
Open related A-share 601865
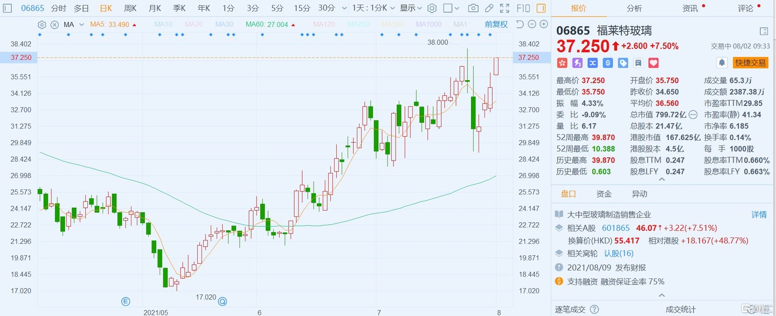616,228
